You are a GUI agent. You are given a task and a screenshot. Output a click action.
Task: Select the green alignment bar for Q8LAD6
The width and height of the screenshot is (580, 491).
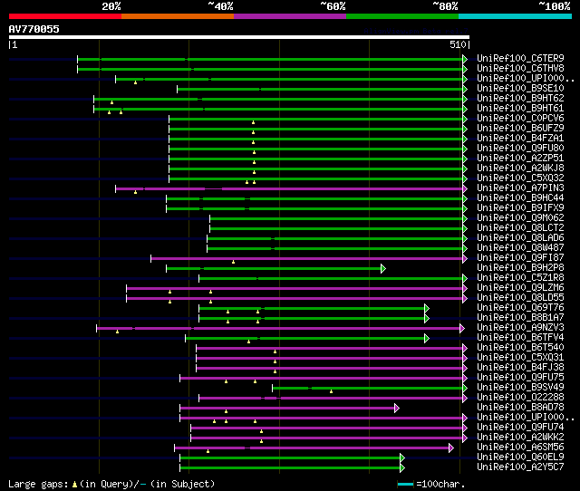(335, 239)
